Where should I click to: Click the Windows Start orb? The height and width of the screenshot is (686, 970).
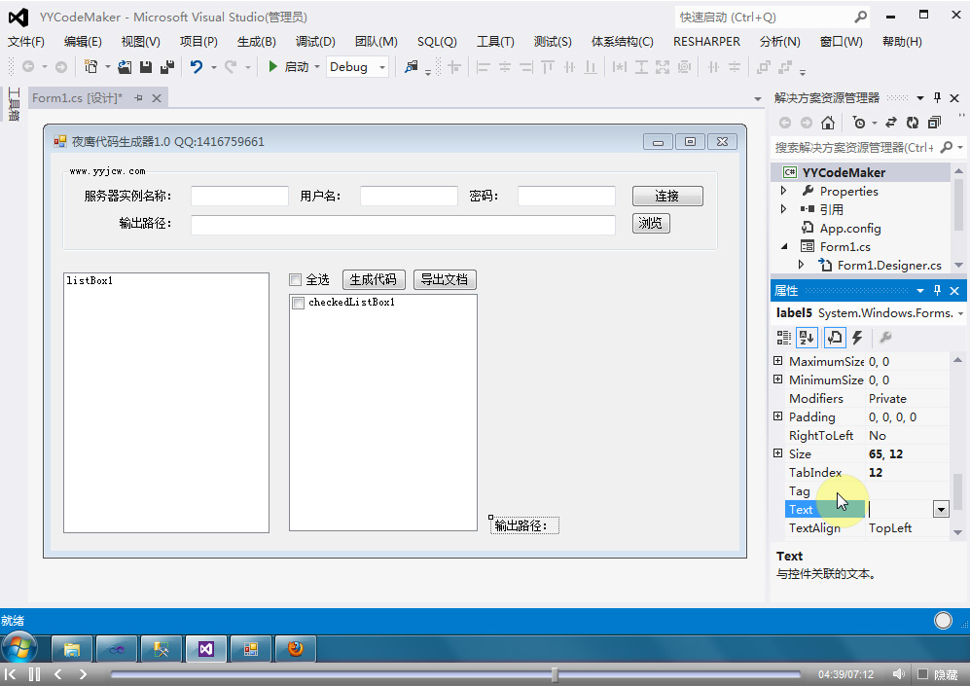click(19, 648)
